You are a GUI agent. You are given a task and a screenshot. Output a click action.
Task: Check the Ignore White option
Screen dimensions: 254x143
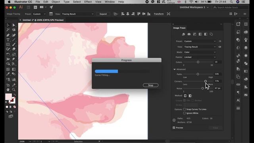184,113
